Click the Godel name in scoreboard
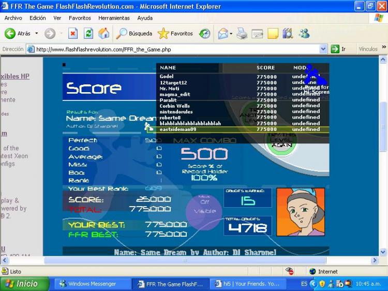 click(166, 77)
